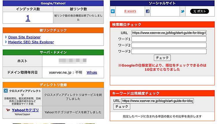This screenshot has width=219, height=124.
Task: Open the index count link "1"
Action: [x=28, y=18]
